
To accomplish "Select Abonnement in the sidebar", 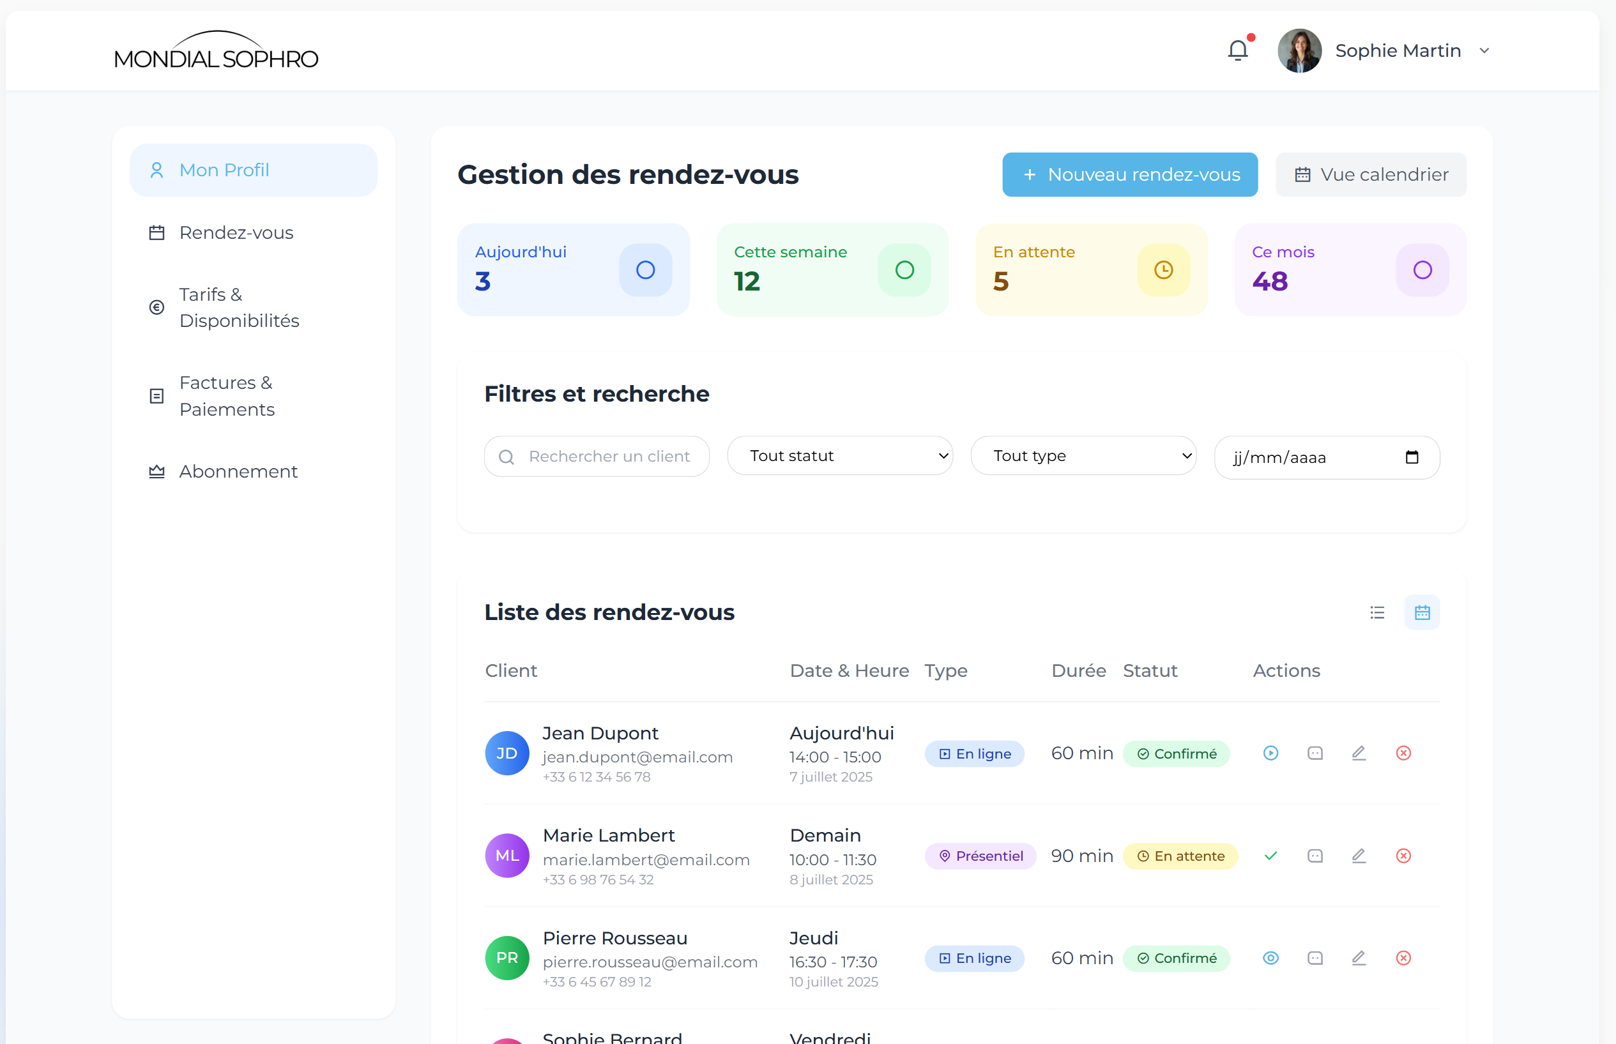I will point(238,471).
